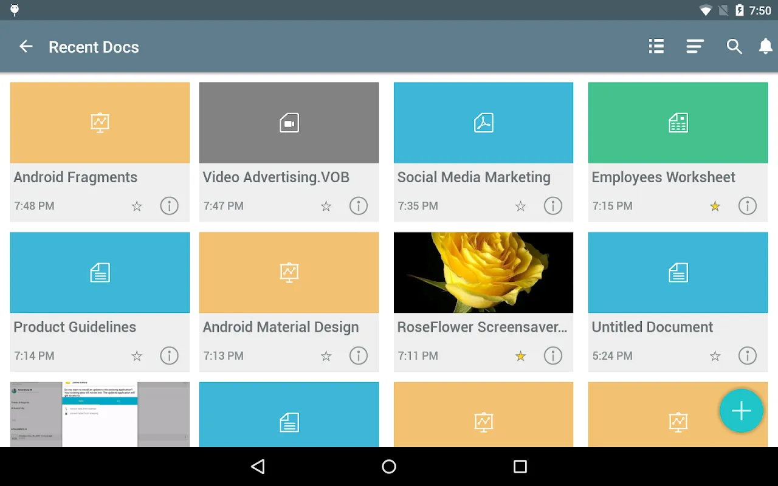This screenshot has height=486, width=778.
Task: Open the Social Media Marketing PDF
Action: 483,123
